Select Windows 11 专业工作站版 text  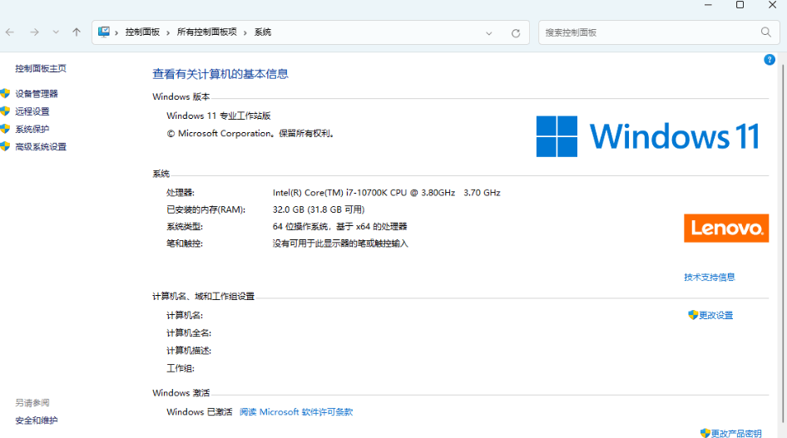218,116
